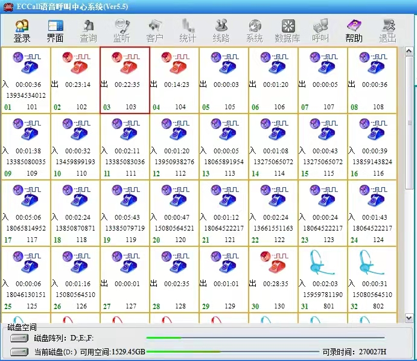Click the 退出 exit toolbar icon
This screenshot has height=361, width=417.
tap(387, 31)
